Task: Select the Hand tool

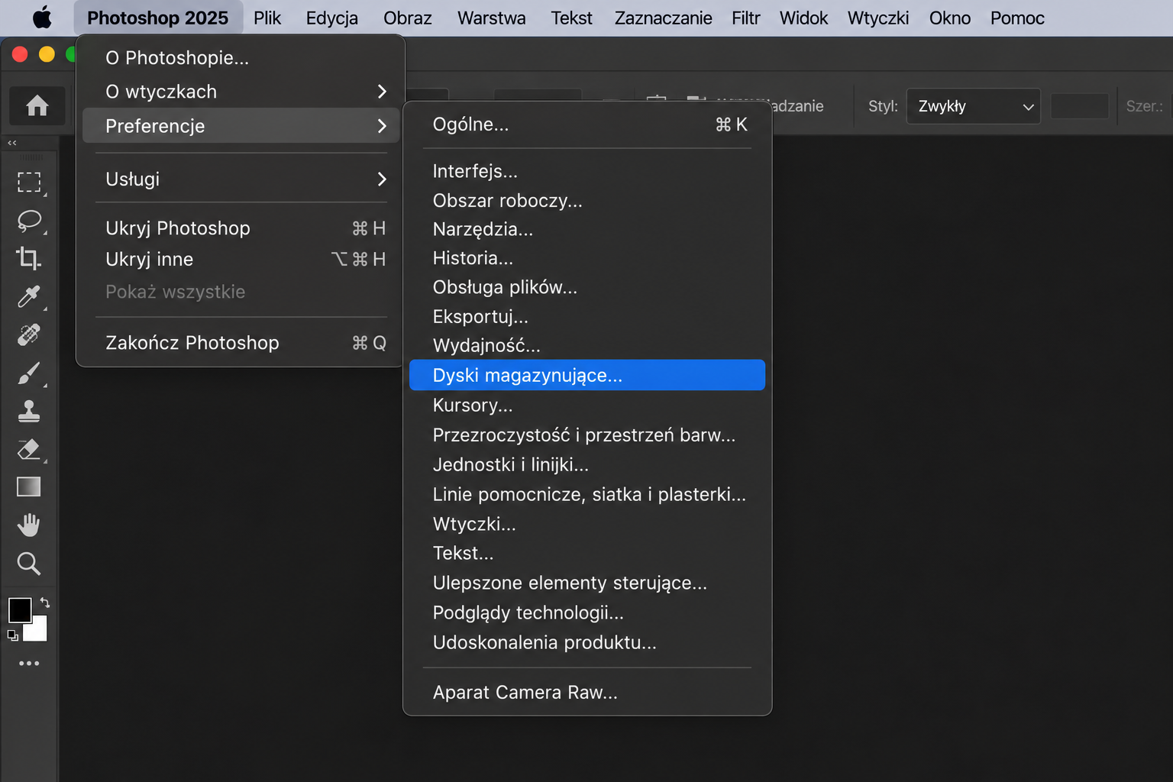Action: pyautogui.click(x=29, y=525)
